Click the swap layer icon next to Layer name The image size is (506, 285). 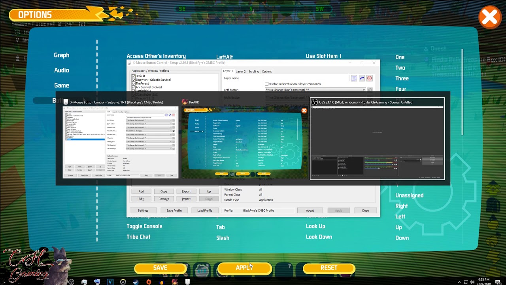click(362, 78)
